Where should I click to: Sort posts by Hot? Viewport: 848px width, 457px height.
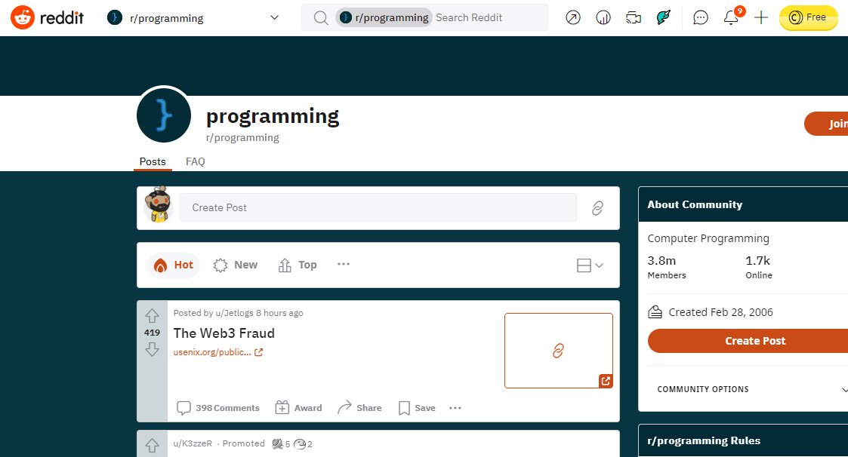(174, 265)
